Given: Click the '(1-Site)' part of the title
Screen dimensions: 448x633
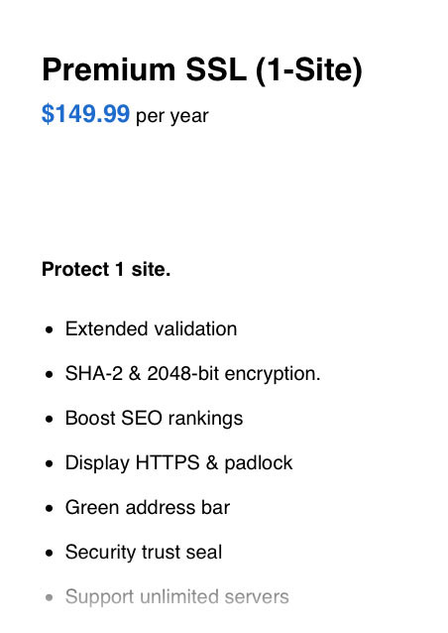Looking at the screenshot, I should point(309,70).
